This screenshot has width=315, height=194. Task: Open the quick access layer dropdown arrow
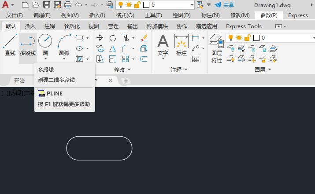point(192,4)
